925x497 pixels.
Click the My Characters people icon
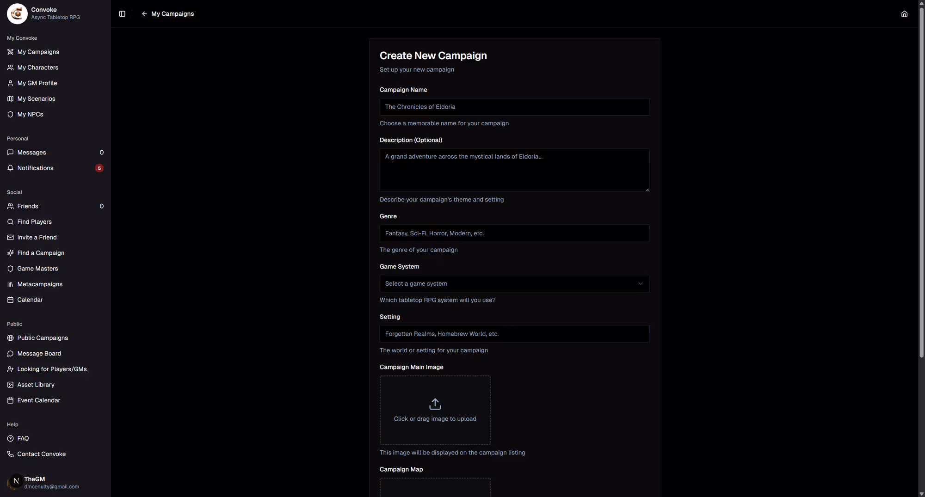[10, 67]
